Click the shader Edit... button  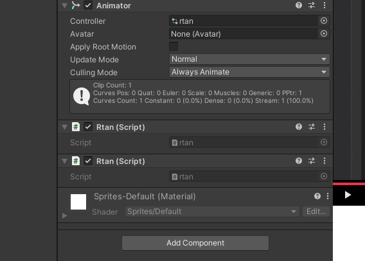[316, 212]
